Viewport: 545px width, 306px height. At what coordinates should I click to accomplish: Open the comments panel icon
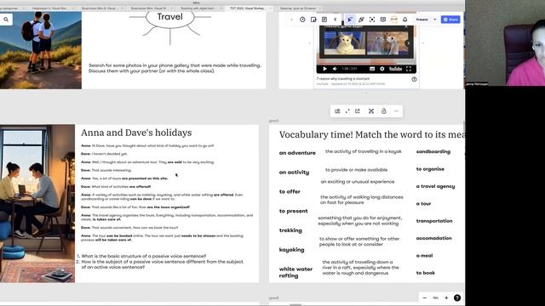383,20
